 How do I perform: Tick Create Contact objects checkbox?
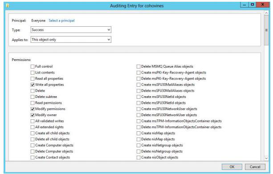coord(33,158)
